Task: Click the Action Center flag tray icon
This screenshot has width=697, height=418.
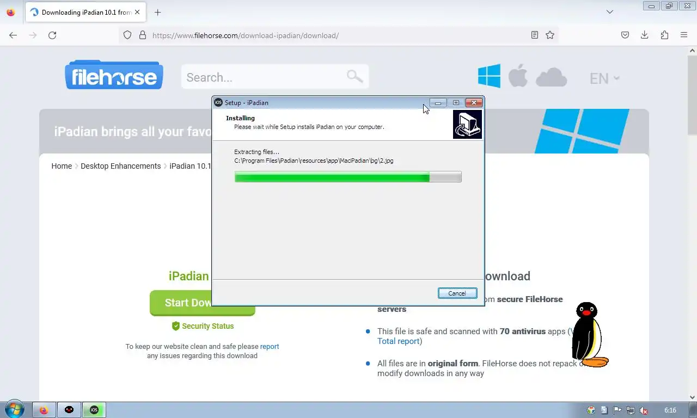Action: [x=617, y=410]
